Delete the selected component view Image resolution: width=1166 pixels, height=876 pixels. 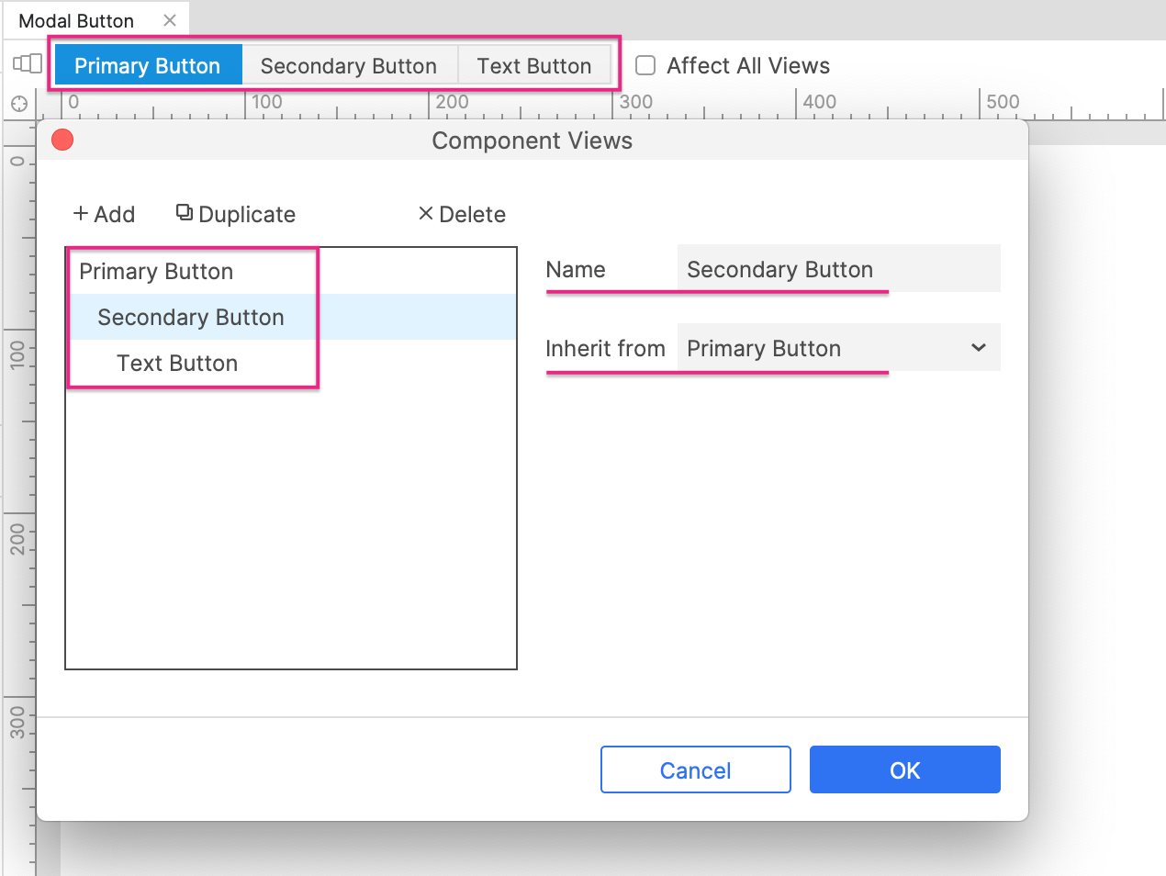[462, 214]
